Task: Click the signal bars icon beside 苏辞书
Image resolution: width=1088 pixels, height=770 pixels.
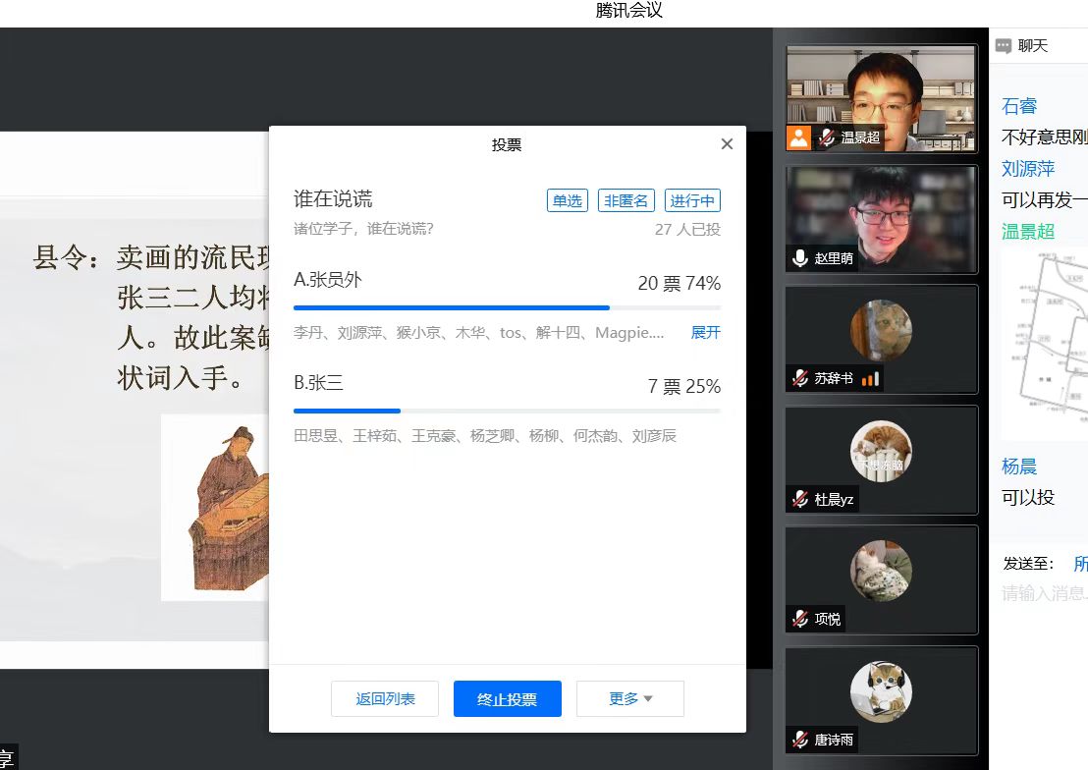Action: pos(871,378)
